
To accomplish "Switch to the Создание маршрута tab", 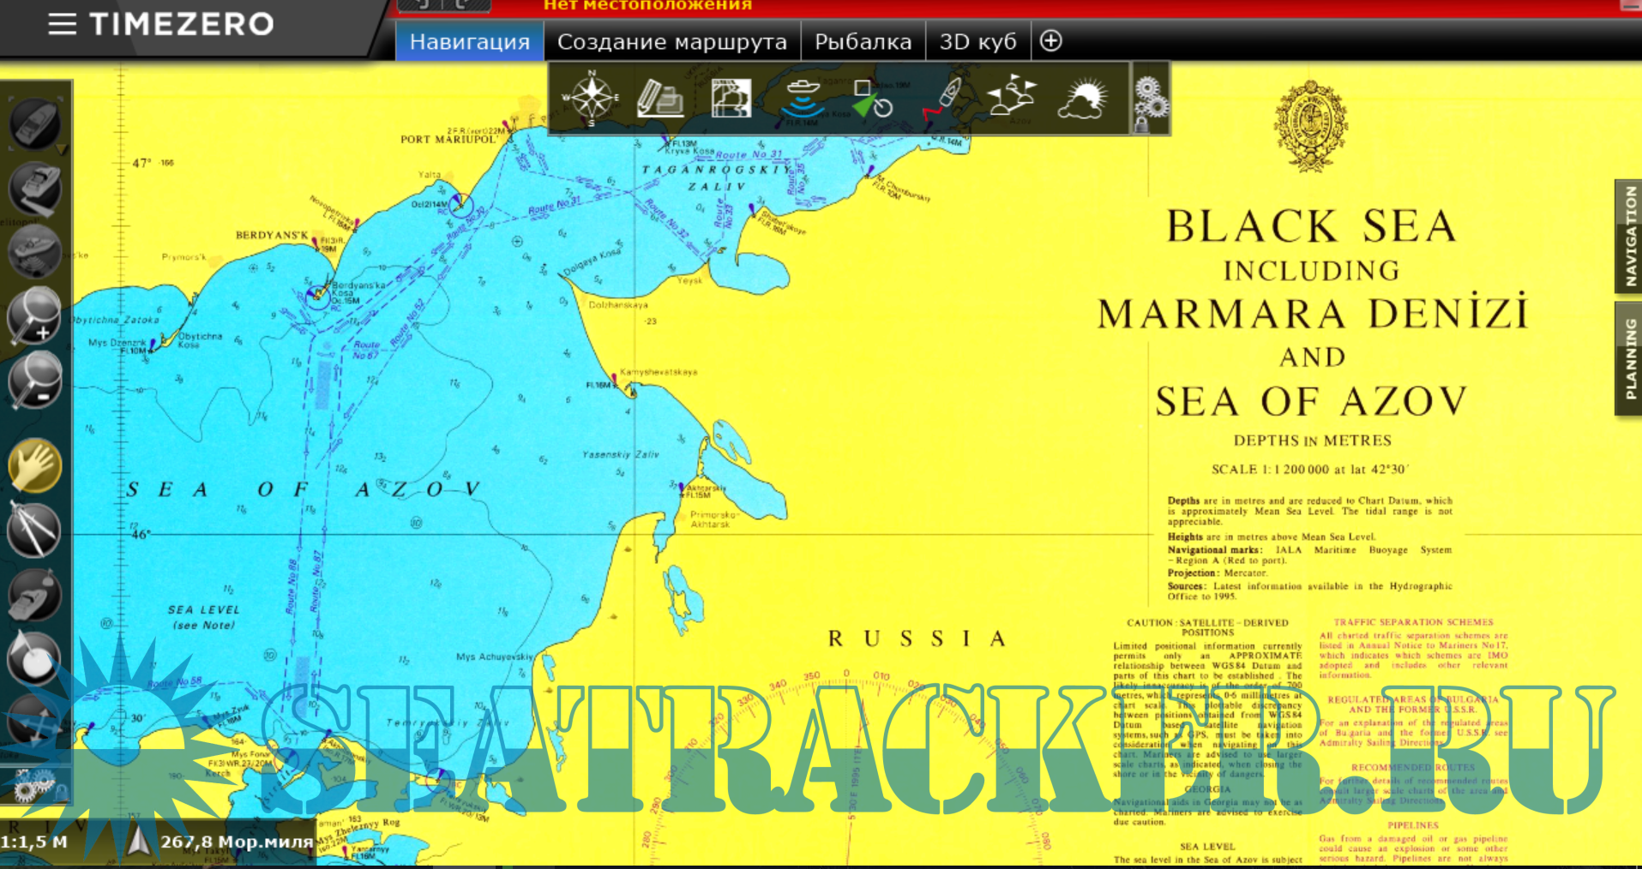I will coord(671,41).
